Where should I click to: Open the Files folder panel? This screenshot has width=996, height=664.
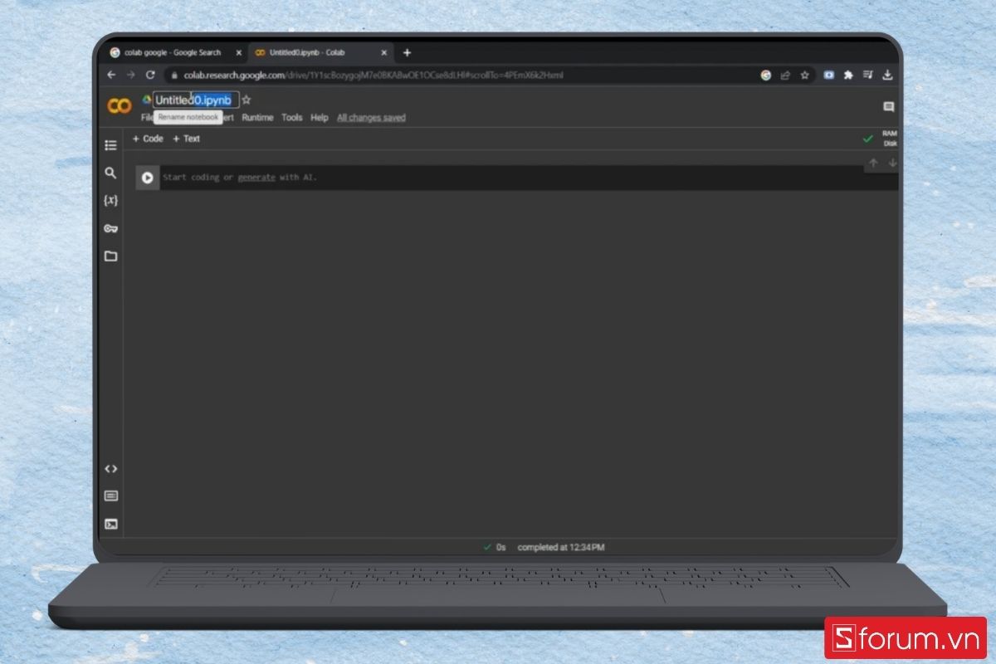click(110, 256)
